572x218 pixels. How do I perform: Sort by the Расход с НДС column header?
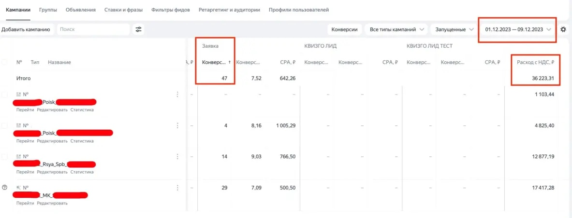click(536, 62)
